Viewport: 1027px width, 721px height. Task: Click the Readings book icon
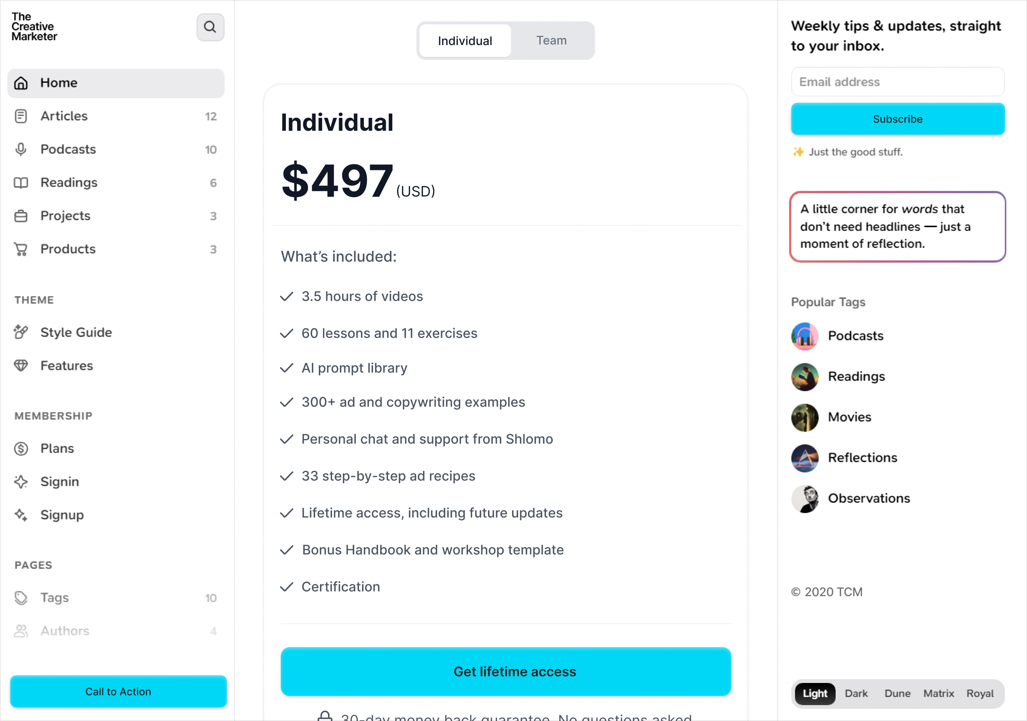21,183
